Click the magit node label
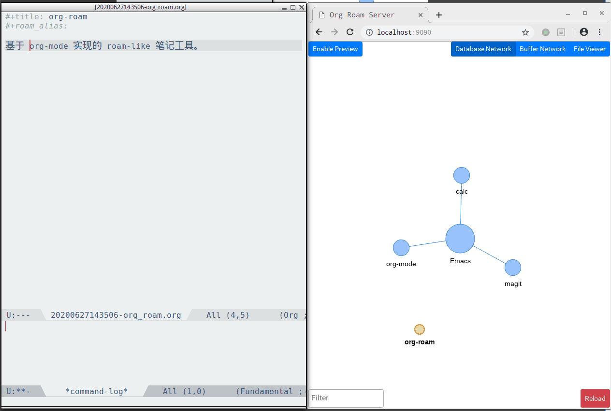The image size is (611, 411). pos(513,284)
